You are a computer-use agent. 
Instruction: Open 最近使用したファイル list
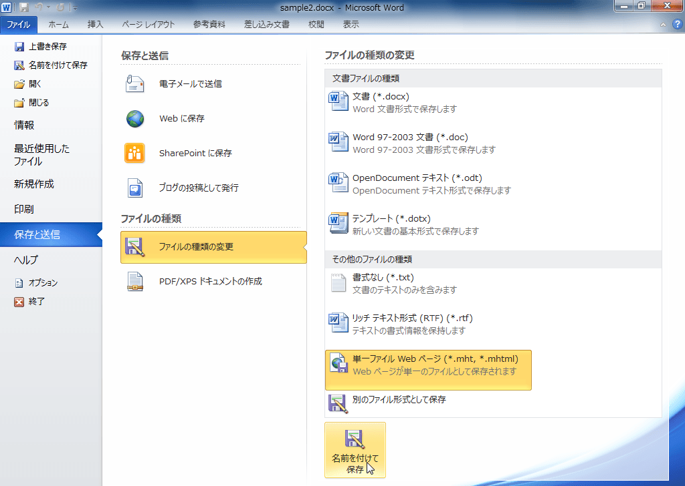pyautogui.click(x=41, y=155)
